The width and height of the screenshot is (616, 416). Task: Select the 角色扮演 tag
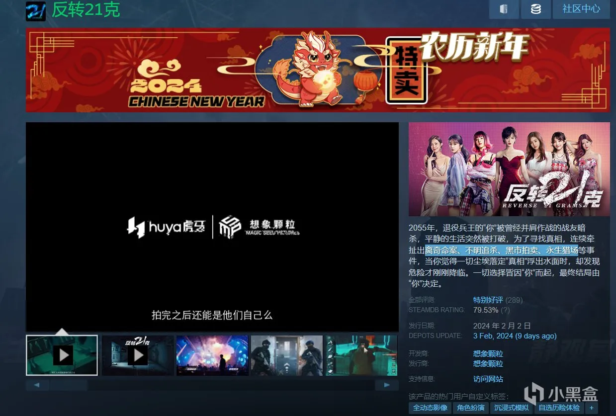pyautogui.click(x=470, y=408)
